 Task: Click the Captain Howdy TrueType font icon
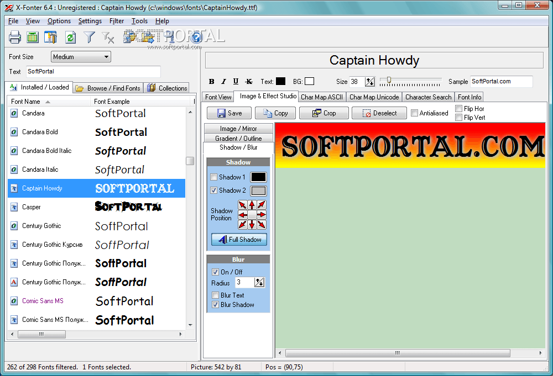[x=14, y=188]
